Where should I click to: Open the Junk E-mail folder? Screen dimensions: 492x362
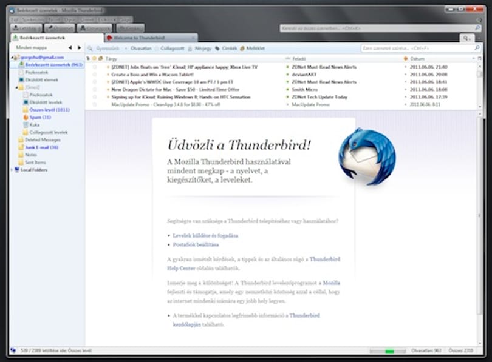click(38, 147)
